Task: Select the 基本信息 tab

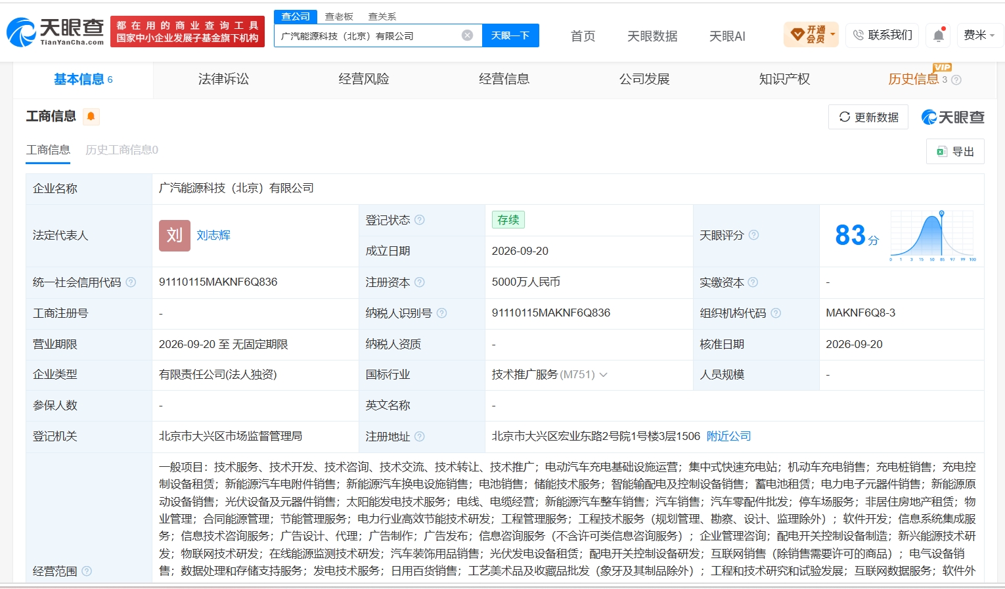Action: tap(83, 79)
